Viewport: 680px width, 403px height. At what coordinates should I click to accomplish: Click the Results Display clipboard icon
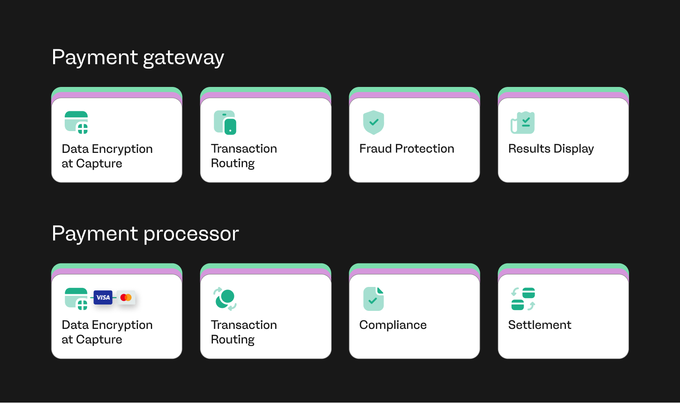522,122
